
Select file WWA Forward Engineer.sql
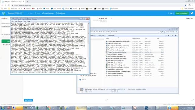tap(115, 74)
